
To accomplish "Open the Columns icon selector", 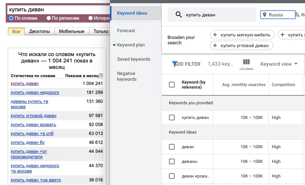I will [246, 65].
